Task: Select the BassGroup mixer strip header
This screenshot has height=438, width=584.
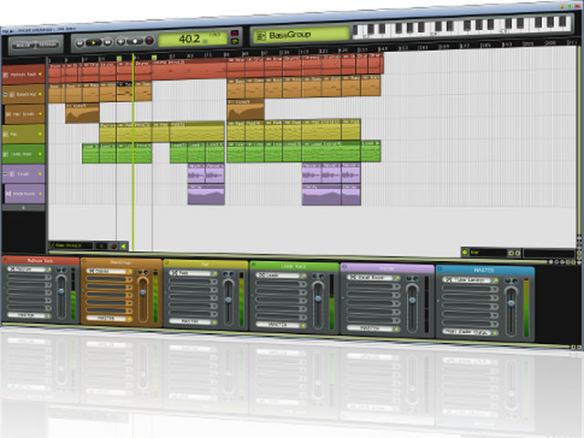Action: coord(121,262)
